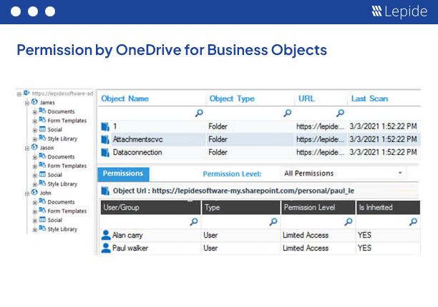Click Limited Access cell for Alan carry

click(x=306, y=235)
